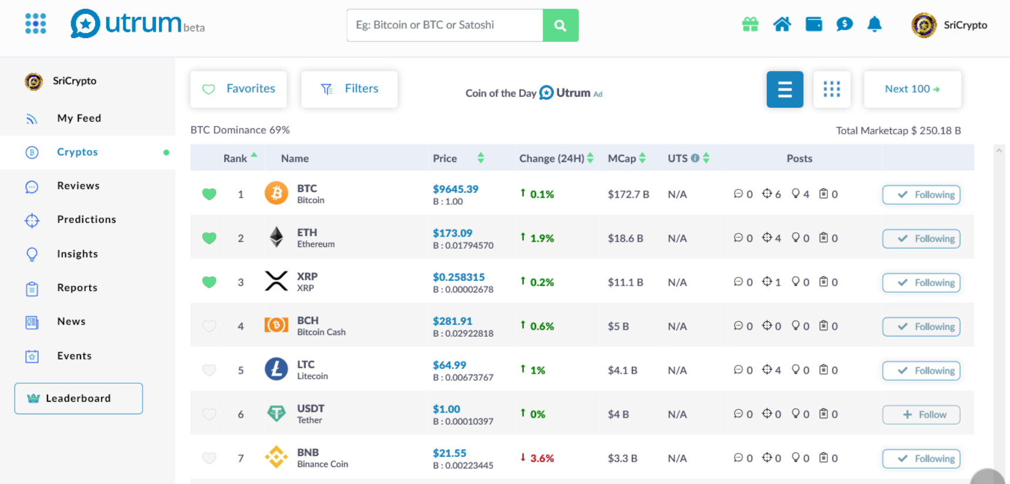Viewport: 1010px width, 484px height.
Task: Open the wallet icon
Action: 813,24
